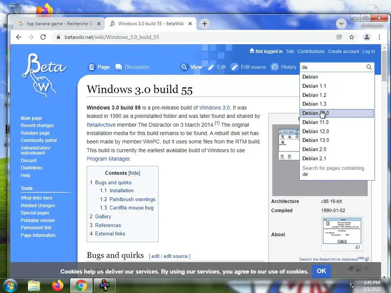The height and width of the screenshot is (293, 391).
Task: Reload the page with the refresh icon
Action: pyautogui.click(x=43, y=37)
